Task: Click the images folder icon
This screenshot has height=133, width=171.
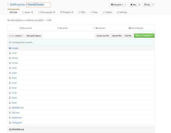Action: 10,48
